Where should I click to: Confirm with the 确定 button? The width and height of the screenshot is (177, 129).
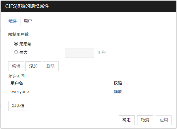click(127, 120)
